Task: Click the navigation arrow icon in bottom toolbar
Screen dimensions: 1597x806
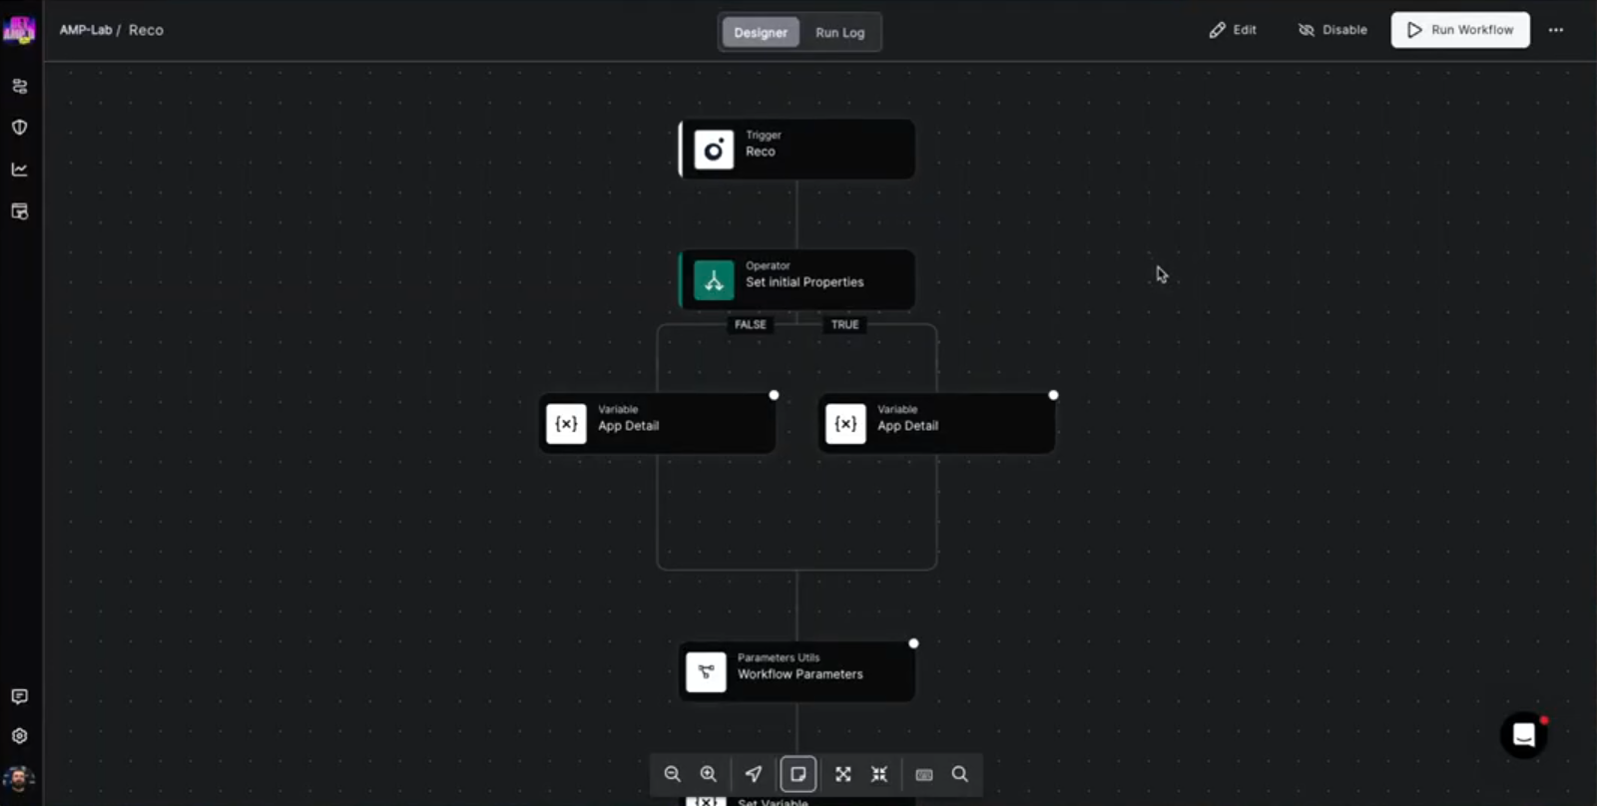Action: click(754, 774)
